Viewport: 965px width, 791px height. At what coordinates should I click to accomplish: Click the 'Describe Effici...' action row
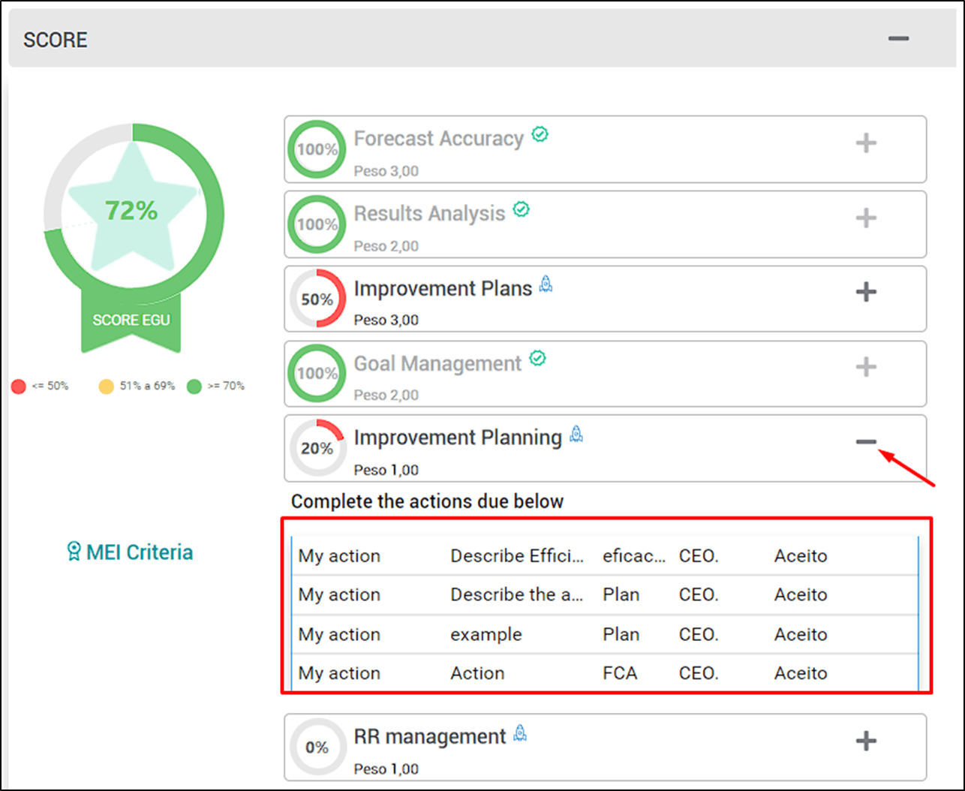(x=605, y=556)
